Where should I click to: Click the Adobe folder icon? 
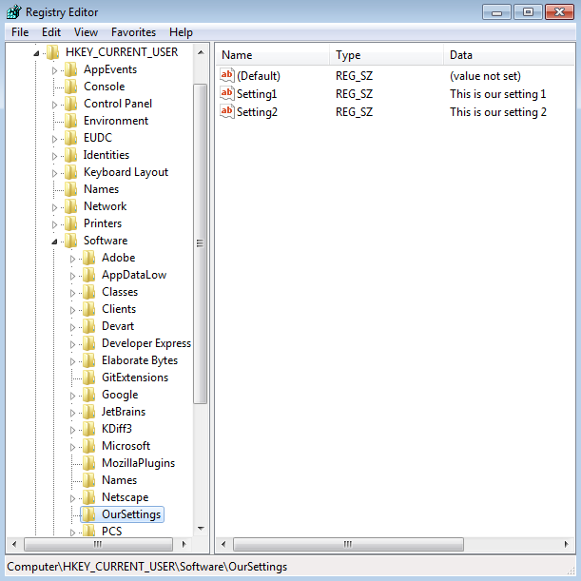point(89,258)
